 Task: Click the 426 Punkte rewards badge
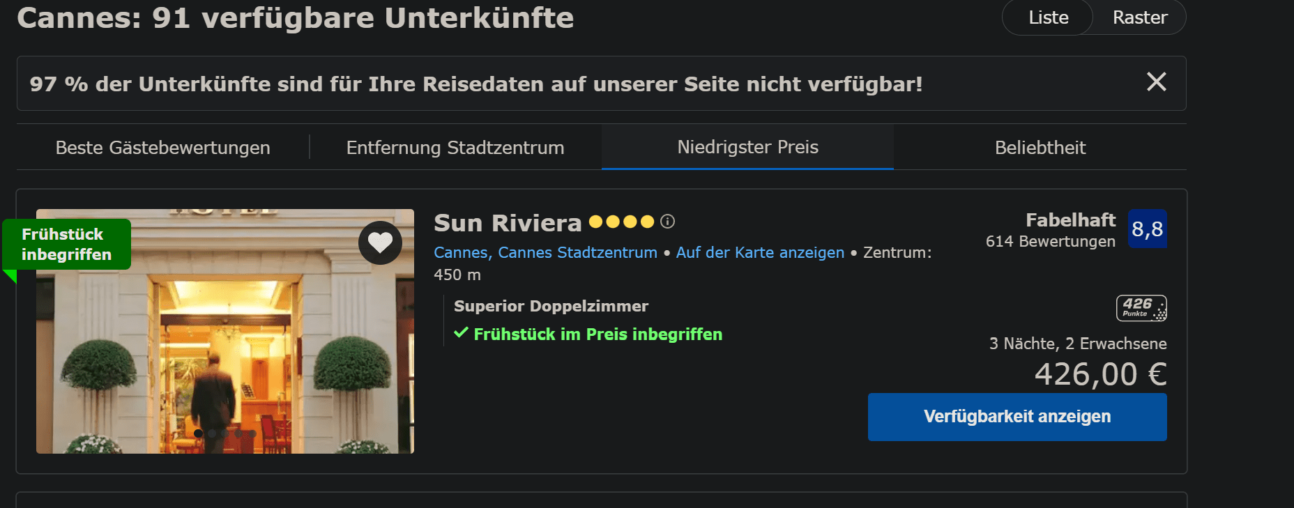pyautogui.click(x=1141, y=308)
